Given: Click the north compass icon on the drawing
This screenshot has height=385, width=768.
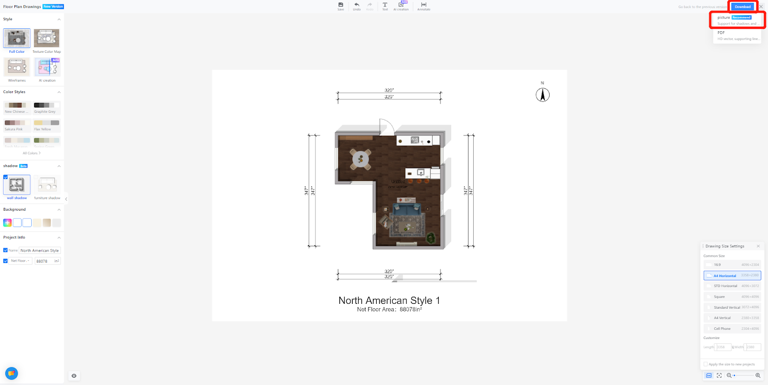Looking at the screenshot, I should pyautogui.click(x=542, y=95).
